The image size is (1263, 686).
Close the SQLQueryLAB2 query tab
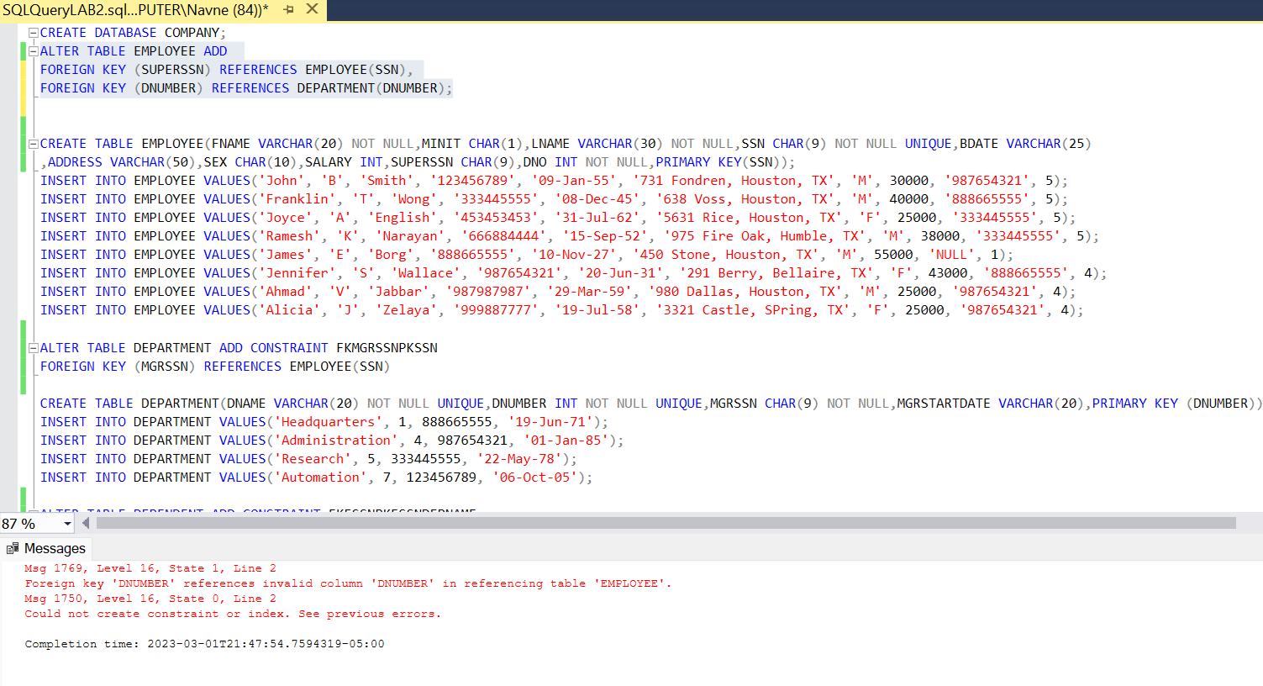point(313,10)
